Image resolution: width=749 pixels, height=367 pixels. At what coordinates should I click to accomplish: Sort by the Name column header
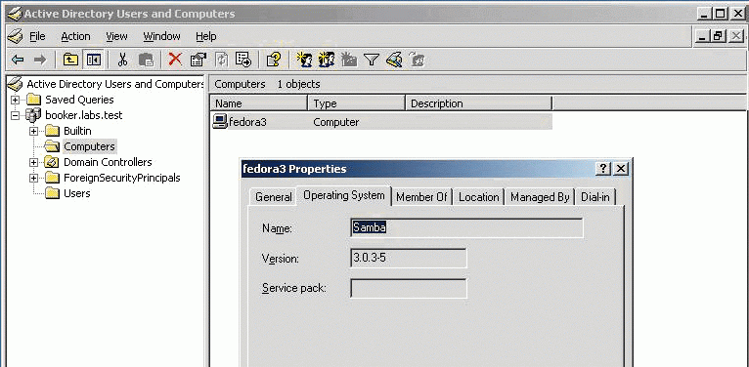[x=258, y=103]
